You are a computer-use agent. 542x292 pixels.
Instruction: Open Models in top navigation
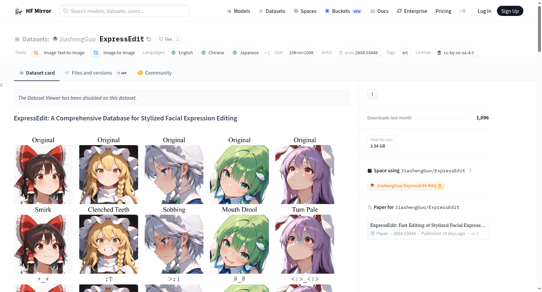(238, 11)
